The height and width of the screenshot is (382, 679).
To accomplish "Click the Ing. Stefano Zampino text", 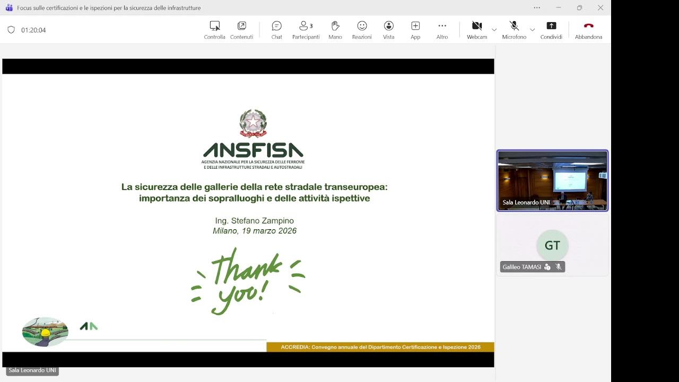I will [255, 221].
